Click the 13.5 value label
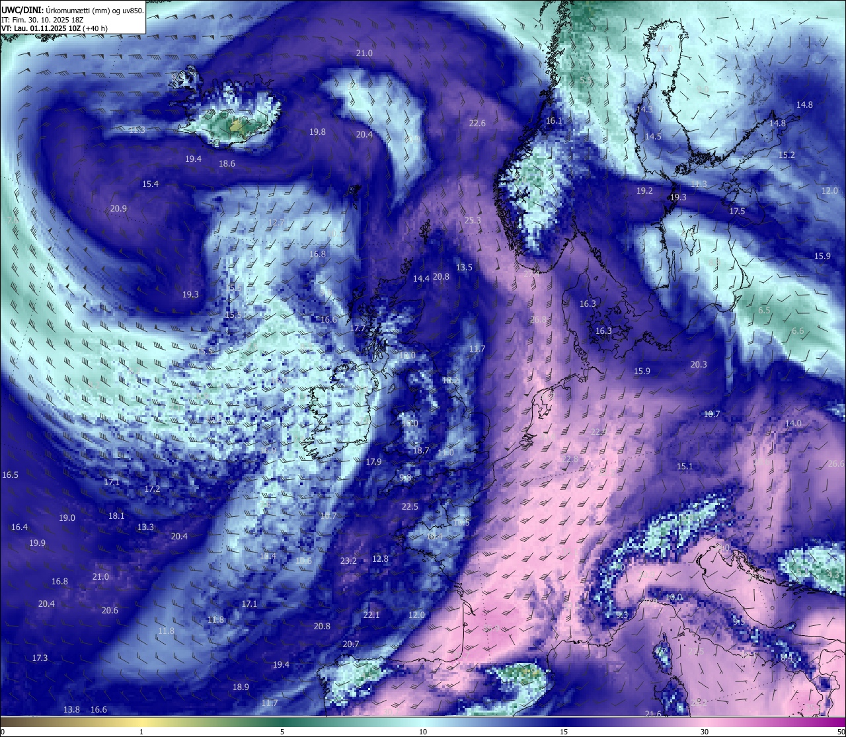Screen dimensions: 846x737 (464, 267)
